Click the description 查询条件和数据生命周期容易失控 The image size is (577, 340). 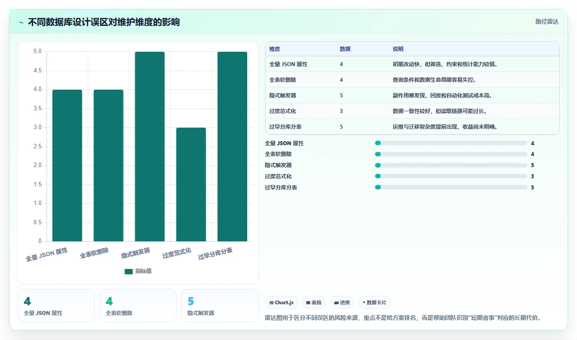(x=434, y=80)
